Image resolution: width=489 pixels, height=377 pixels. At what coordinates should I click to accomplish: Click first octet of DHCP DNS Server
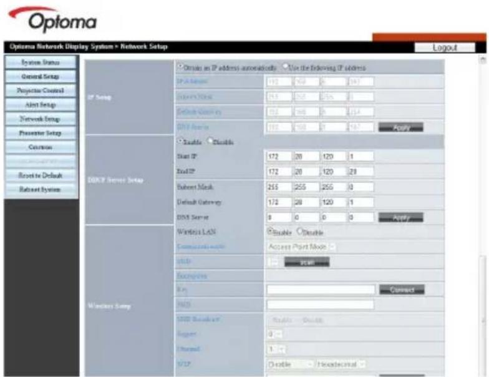tap(278, 217)
